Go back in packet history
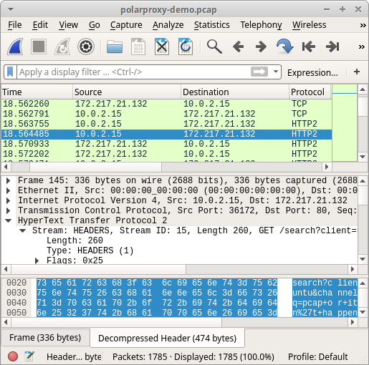Screen dimensions: 369x365 point(238,47)
